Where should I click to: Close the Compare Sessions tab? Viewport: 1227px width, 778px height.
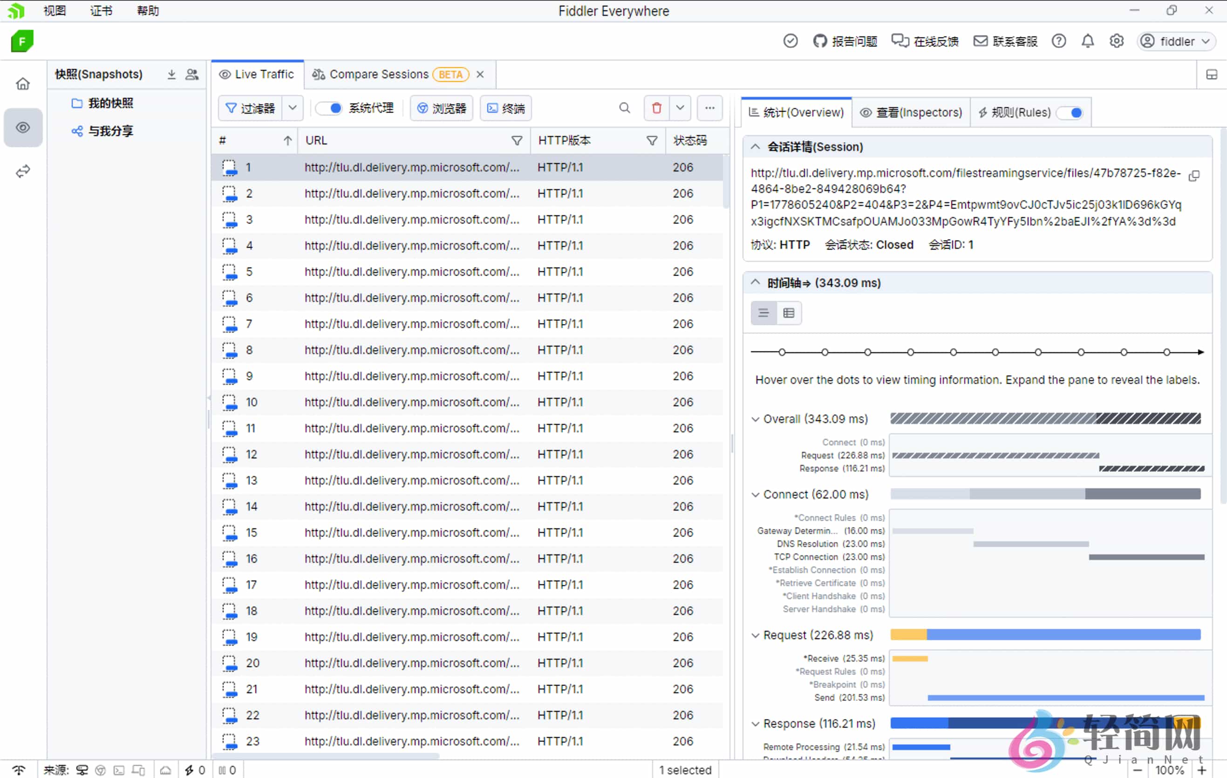click(480, 75)
